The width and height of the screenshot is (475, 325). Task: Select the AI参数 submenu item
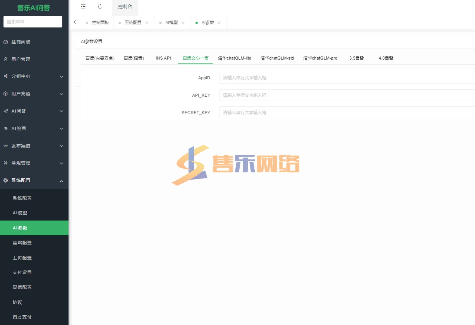34,228
